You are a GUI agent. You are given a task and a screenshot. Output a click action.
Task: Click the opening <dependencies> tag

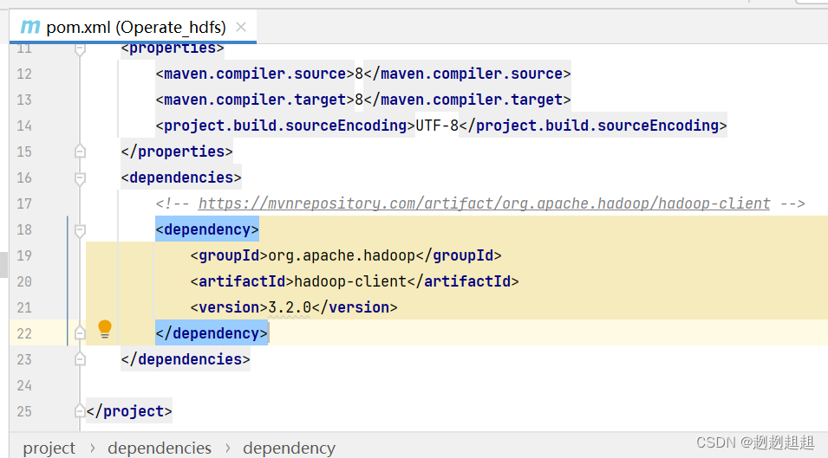click(181, 177)
